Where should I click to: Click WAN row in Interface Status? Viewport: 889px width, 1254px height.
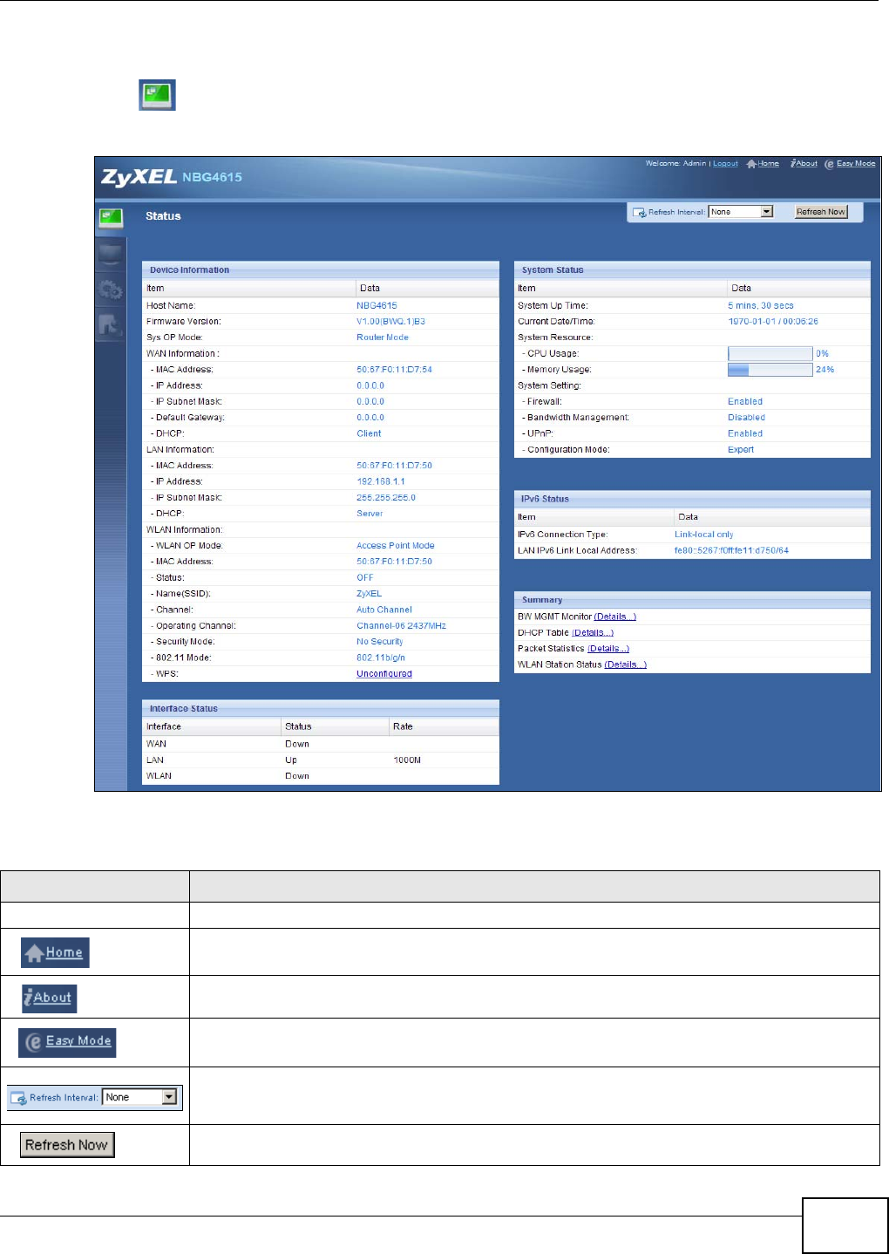pos(321,744)
